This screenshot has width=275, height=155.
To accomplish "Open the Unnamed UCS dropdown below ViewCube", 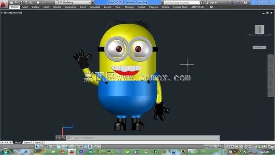I will click(259, 47).
